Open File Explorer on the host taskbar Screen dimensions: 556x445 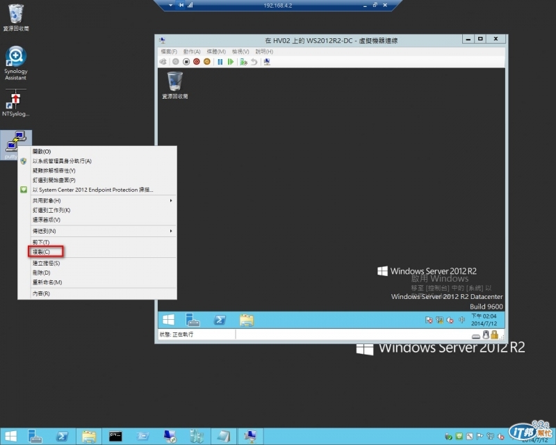coord(89,436)
